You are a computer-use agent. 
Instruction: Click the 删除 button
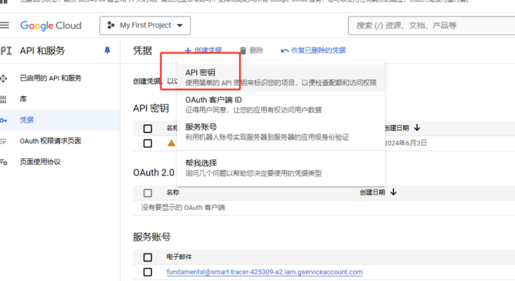(251, 50)
